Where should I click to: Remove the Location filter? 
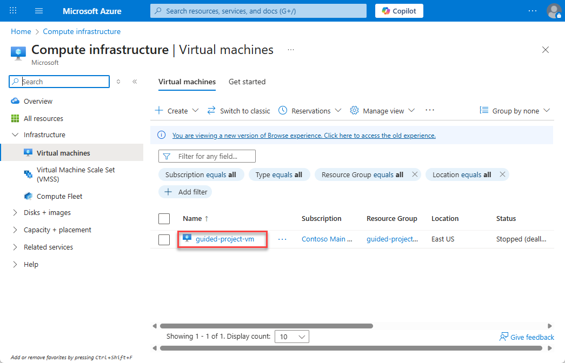[x=502, y=174]
